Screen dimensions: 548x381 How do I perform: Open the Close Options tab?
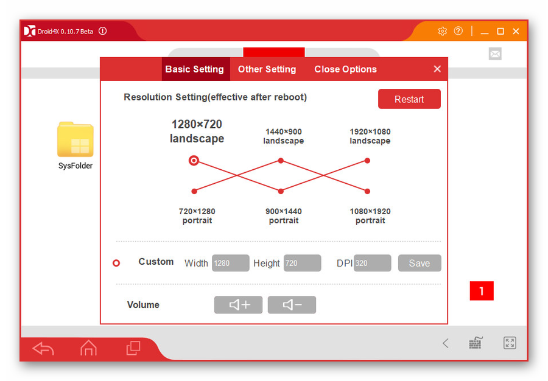tap(345, 69)
